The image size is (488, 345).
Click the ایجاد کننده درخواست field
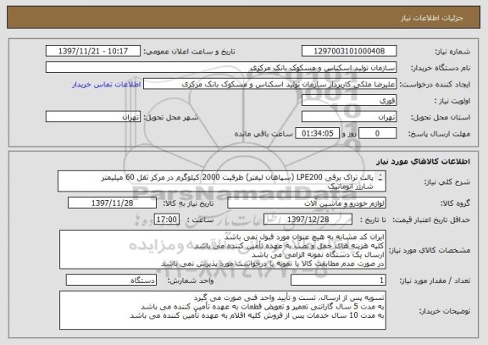269,84
